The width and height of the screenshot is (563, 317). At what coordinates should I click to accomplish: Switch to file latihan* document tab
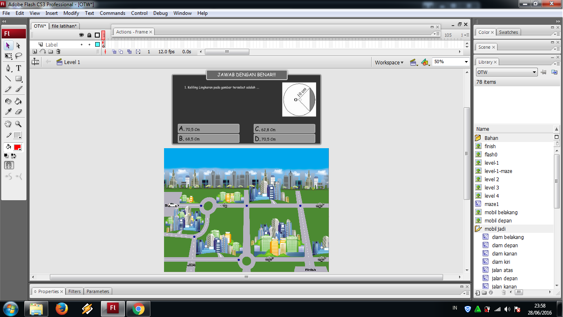click(64, 26)
